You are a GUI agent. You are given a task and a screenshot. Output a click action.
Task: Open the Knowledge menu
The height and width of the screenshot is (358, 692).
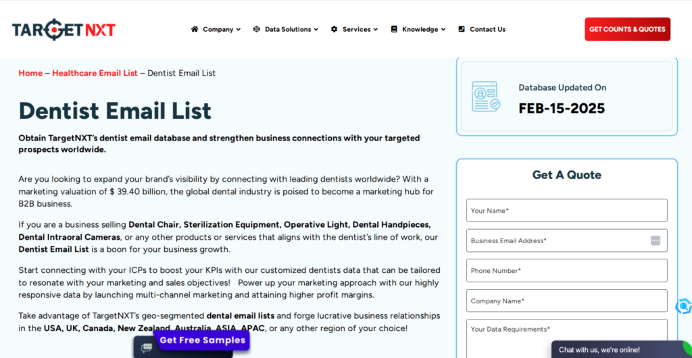[424, 29]
